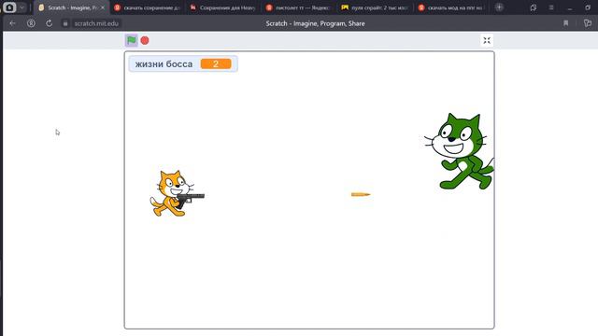This screenshot has height=336, width=598.
Task: Open the pinned tabs icon near the window controls
Action: (x=534, y=7)
